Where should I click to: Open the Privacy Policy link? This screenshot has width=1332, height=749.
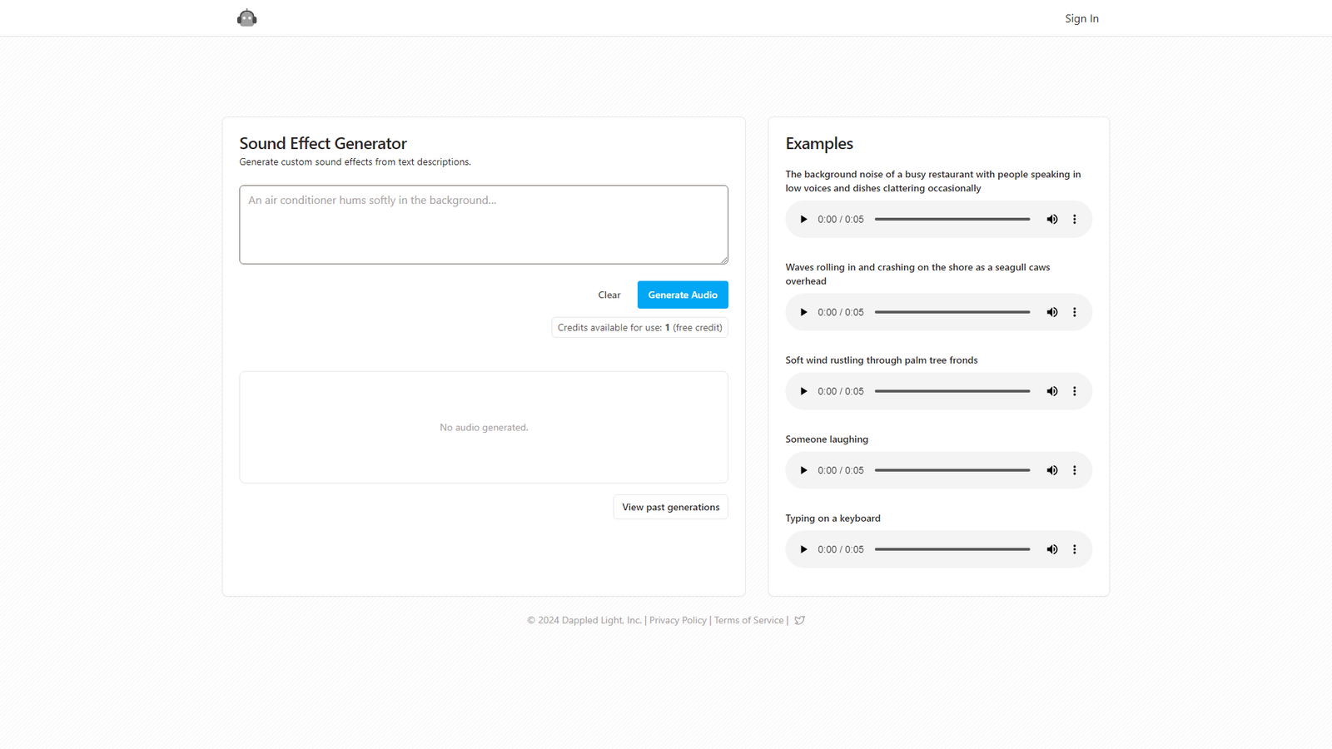678,620
